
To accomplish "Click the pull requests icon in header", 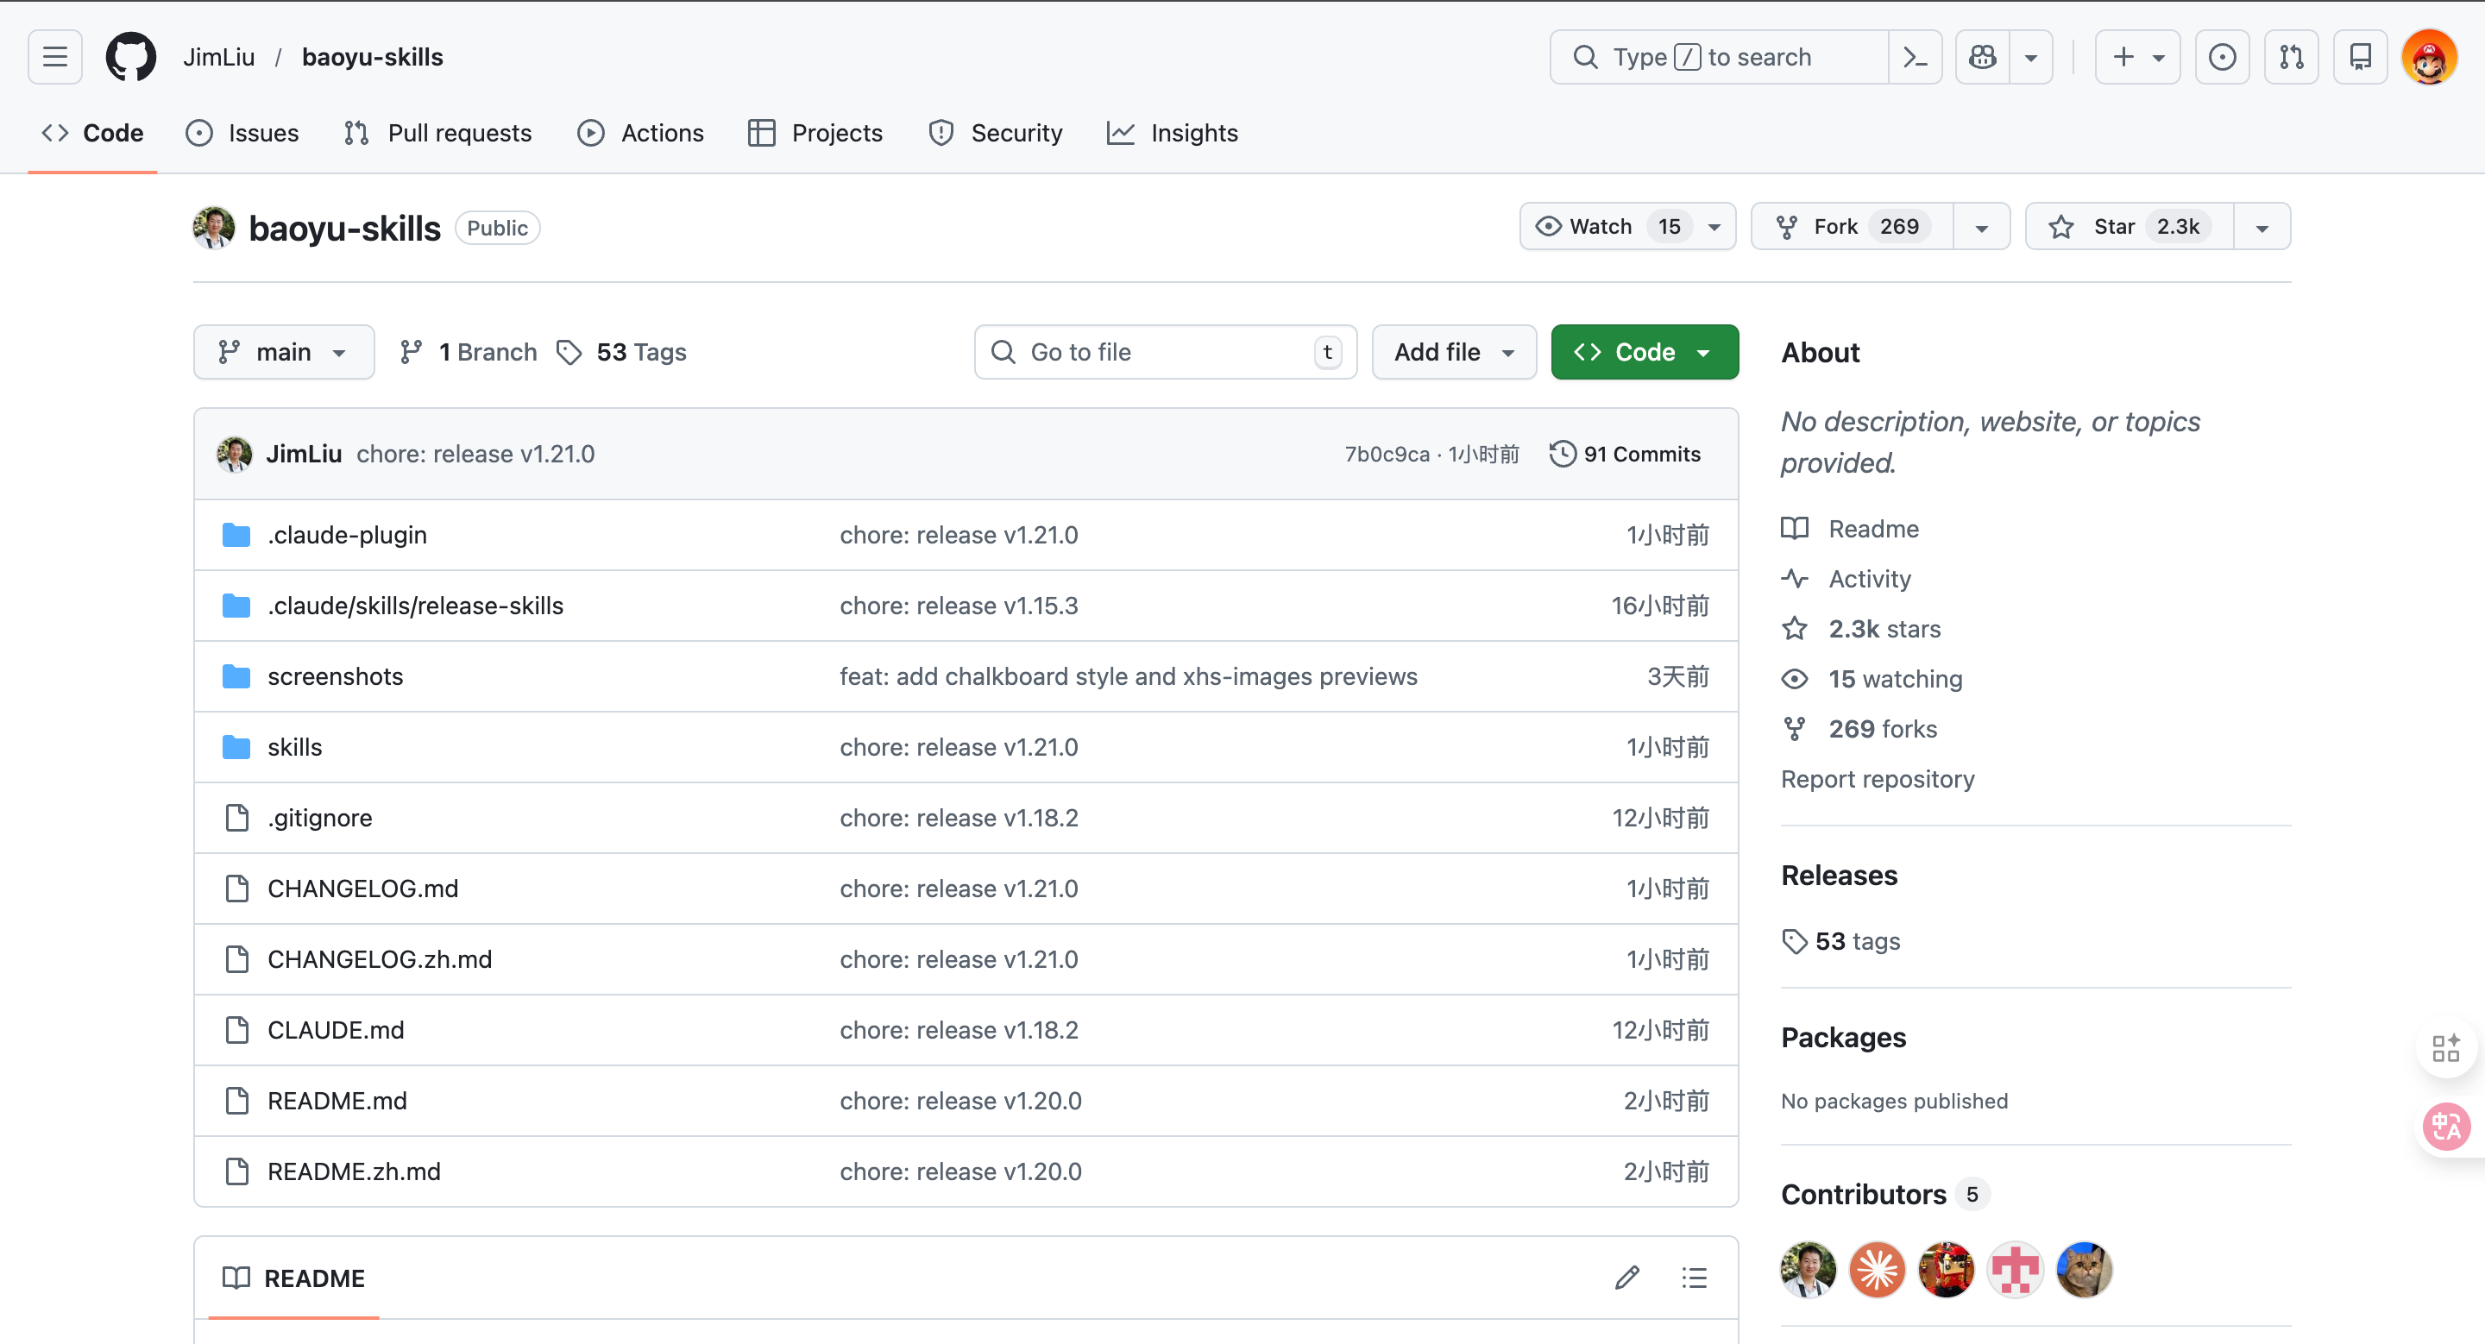I will 2291,57.
